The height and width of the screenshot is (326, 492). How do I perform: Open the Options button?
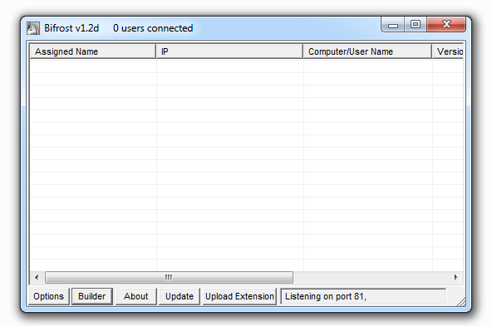click(x=49, y=296)
